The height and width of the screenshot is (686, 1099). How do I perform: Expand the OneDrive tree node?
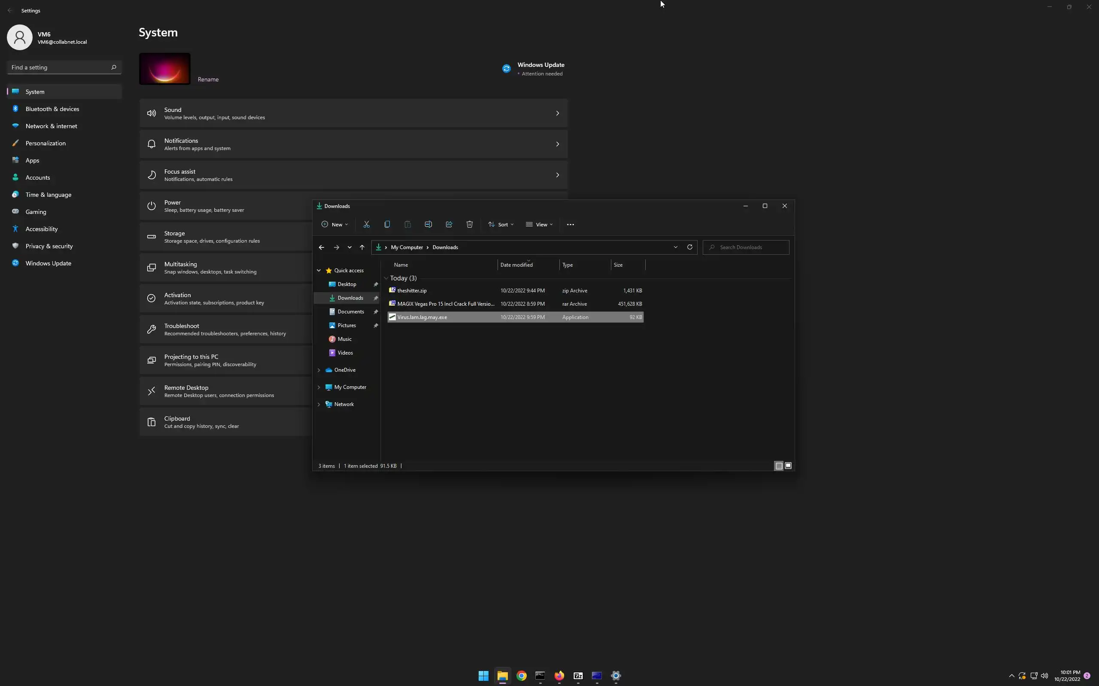319,370
